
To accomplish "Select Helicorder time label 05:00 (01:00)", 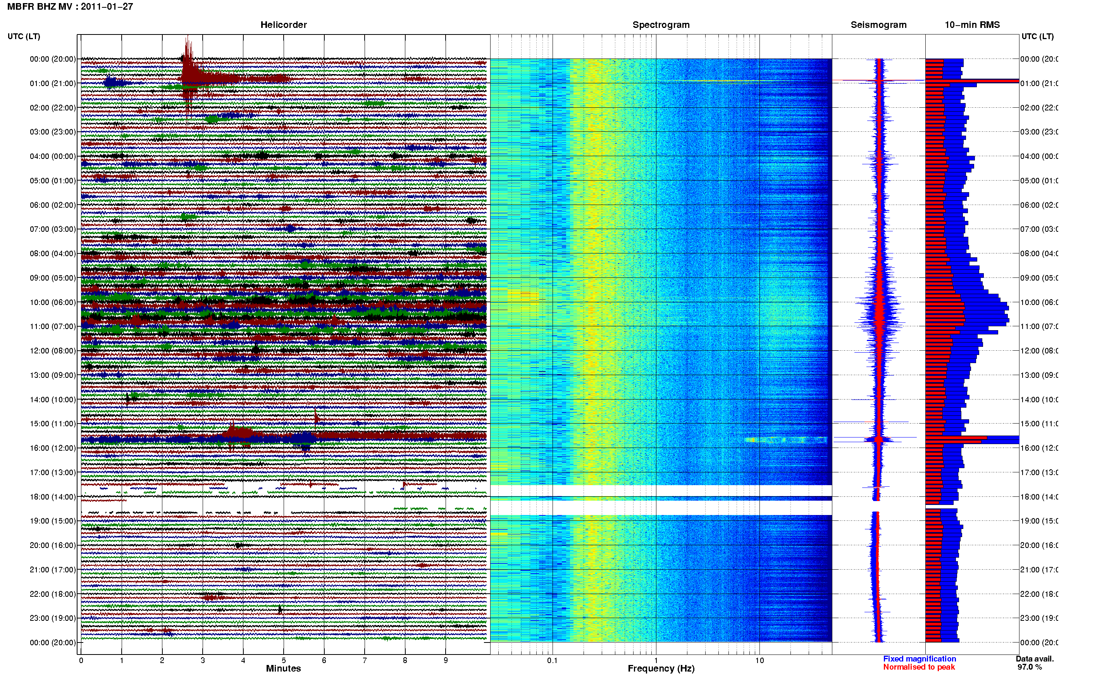I will (x=53, y=181).
